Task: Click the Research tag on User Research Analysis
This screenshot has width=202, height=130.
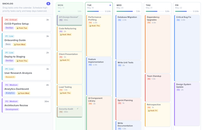Action: 10,77
